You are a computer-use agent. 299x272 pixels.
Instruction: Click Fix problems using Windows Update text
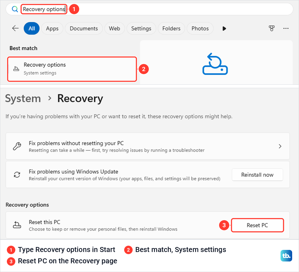(73, 172)
